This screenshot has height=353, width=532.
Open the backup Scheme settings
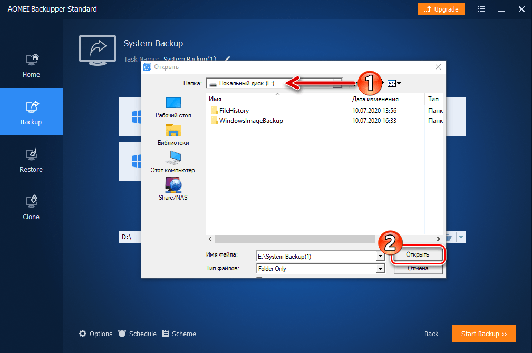click(179, 334)
